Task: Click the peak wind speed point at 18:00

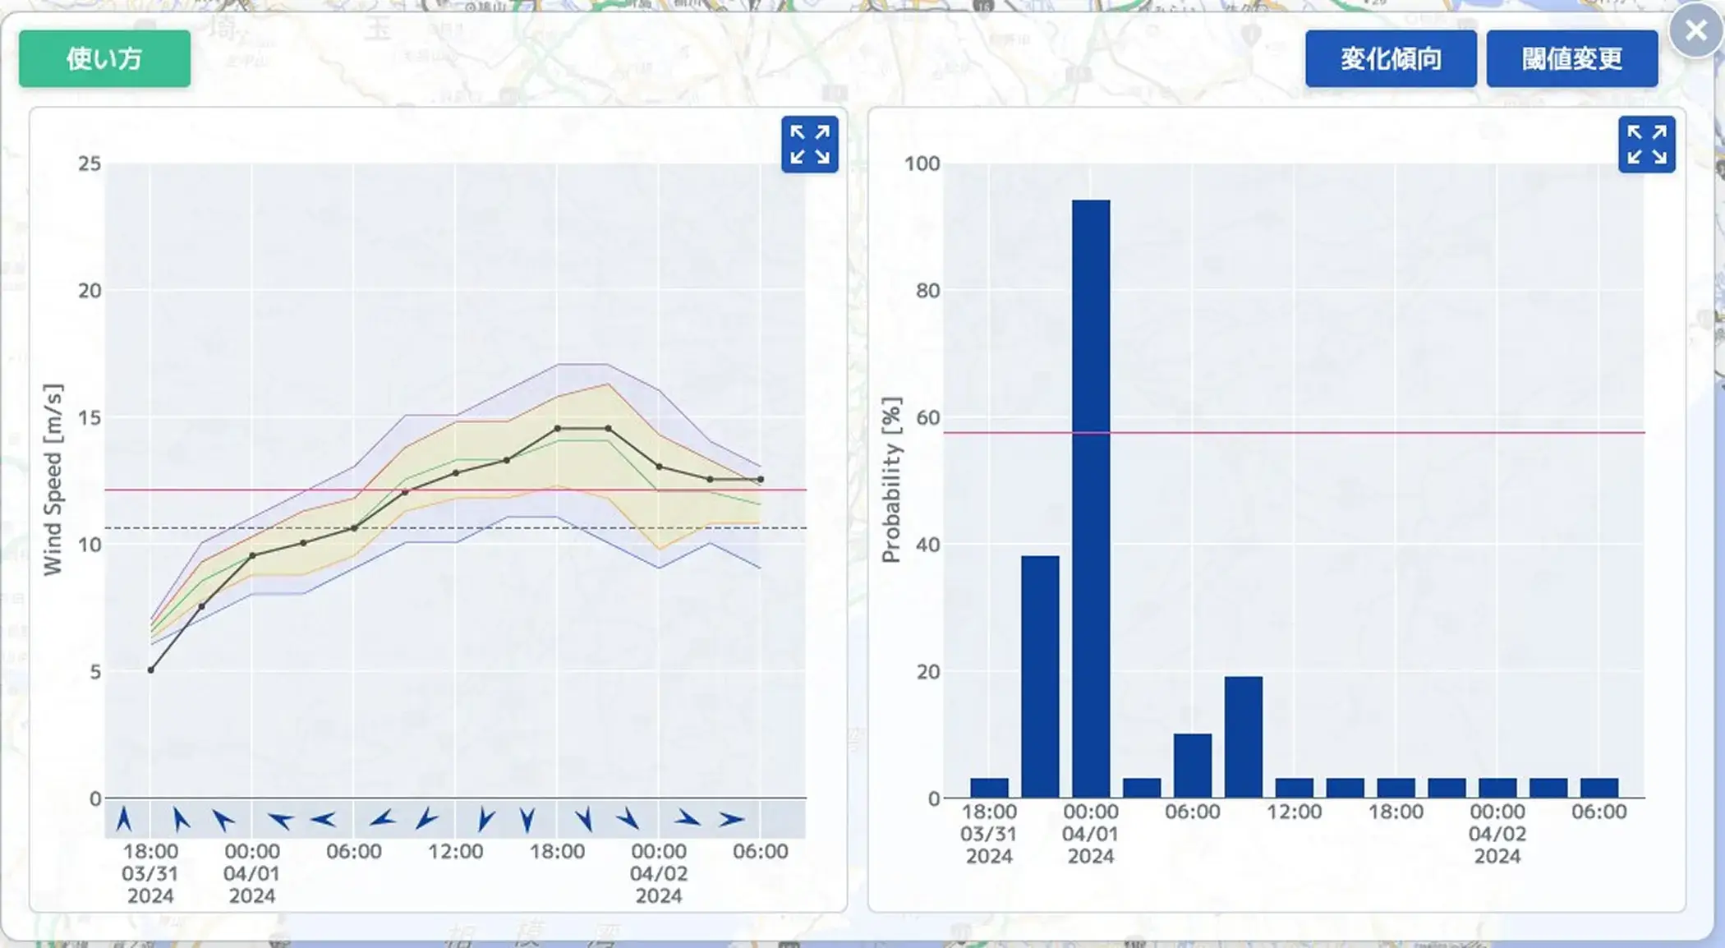Action: (x=558, y=428)
